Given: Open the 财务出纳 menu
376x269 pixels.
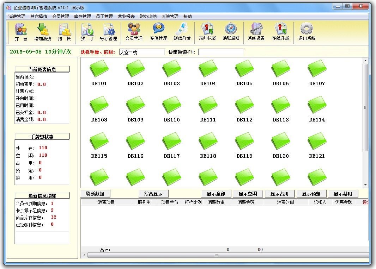Looking at the screenshot, I should coord(148,16).
